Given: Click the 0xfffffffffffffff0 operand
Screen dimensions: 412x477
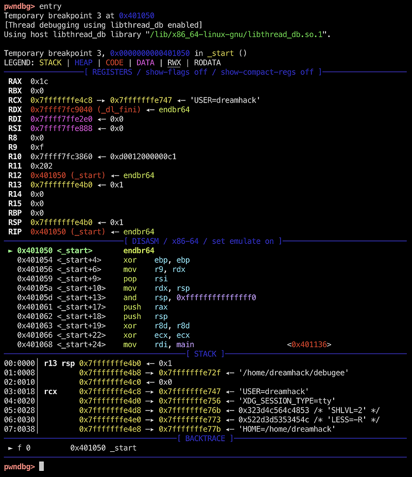Looking at the screenshot, I should (216, 298).
